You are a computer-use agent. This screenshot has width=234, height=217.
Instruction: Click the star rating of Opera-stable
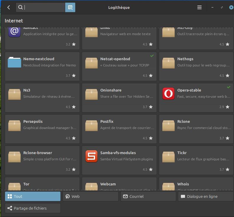(x=228, y=107)
